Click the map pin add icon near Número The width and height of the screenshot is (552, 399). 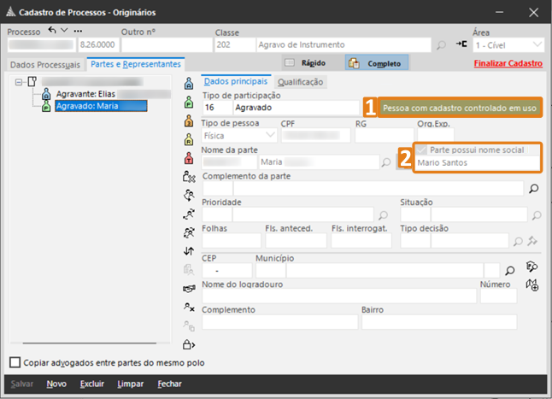533,285
